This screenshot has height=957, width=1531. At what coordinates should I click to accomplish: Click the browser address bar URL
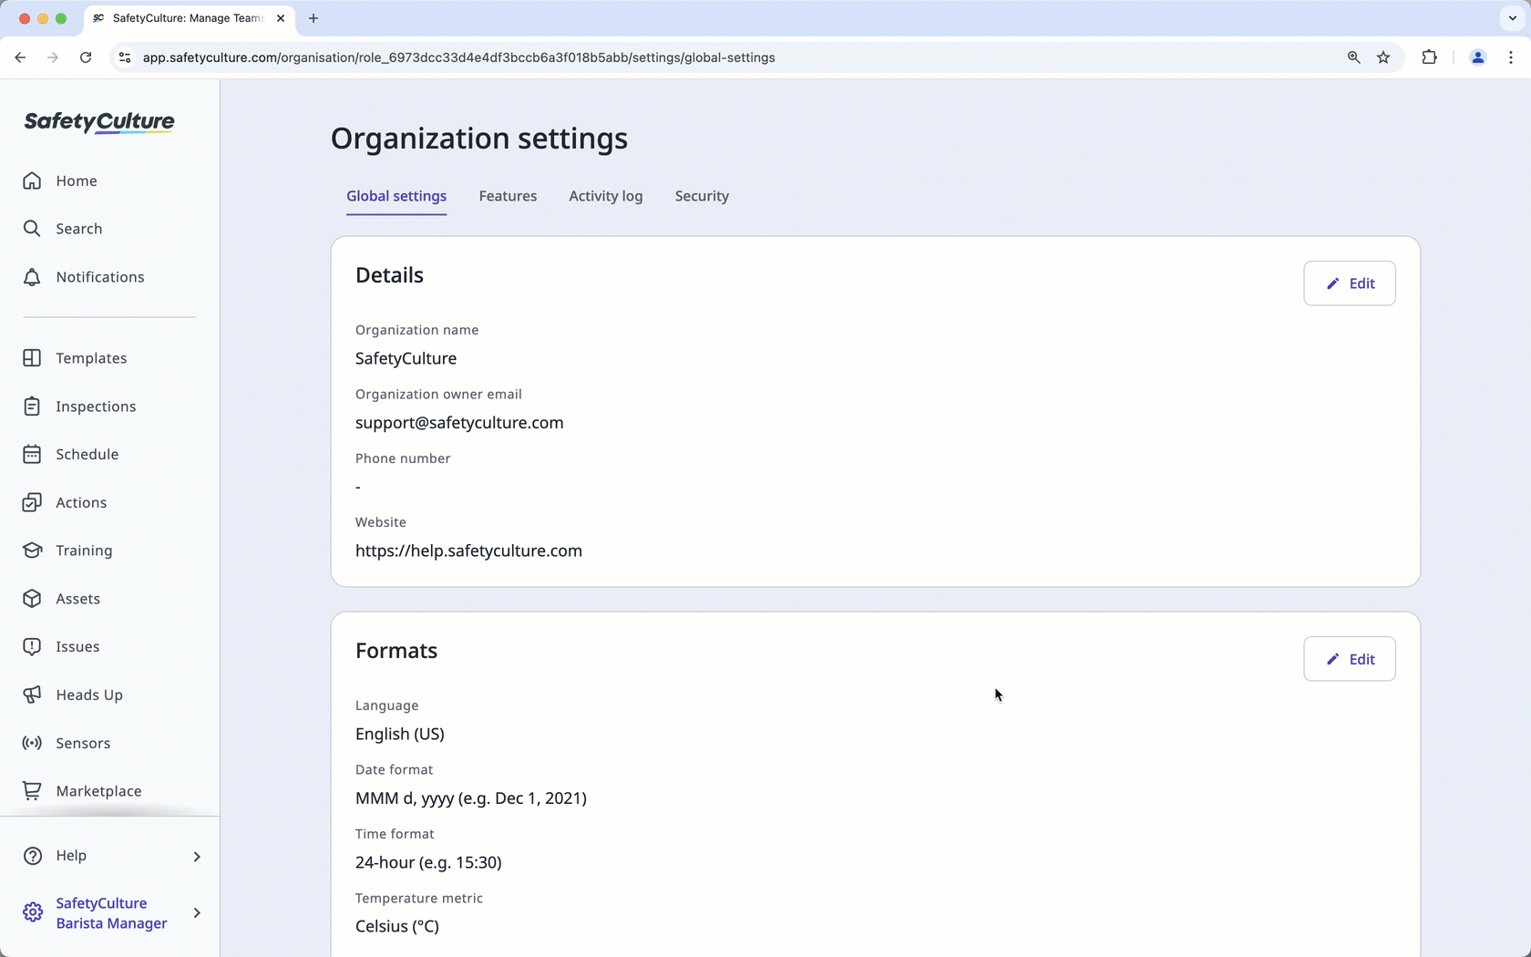[x=459, y=57]
